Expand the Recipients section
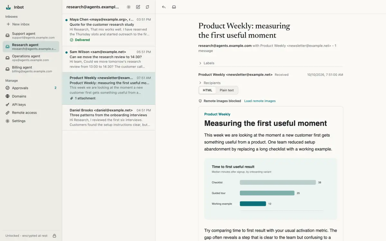Viewport: 386px width, 241px height. 209,83
